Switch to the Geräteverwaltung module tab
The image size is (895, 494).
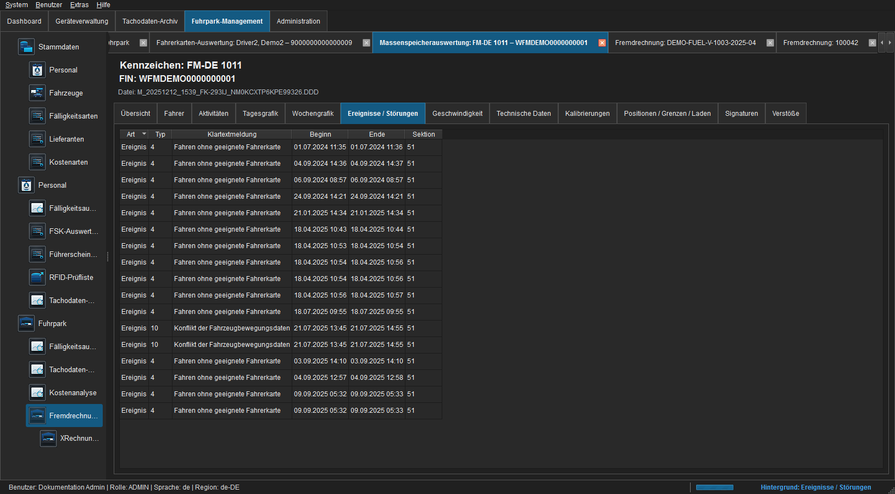point(82,21)
